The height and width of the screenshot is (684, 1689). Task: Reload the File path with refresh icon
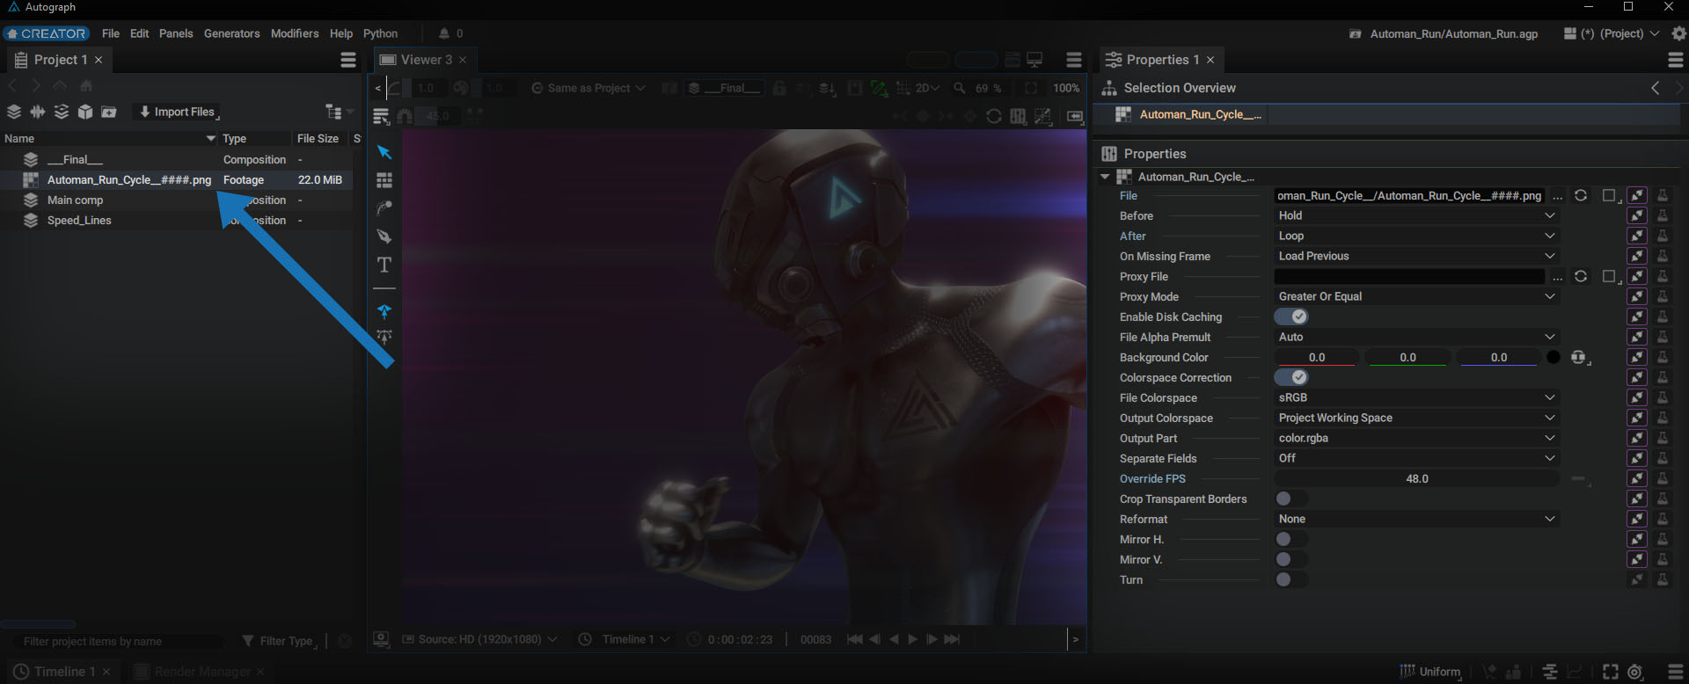tap(1581, 195)
